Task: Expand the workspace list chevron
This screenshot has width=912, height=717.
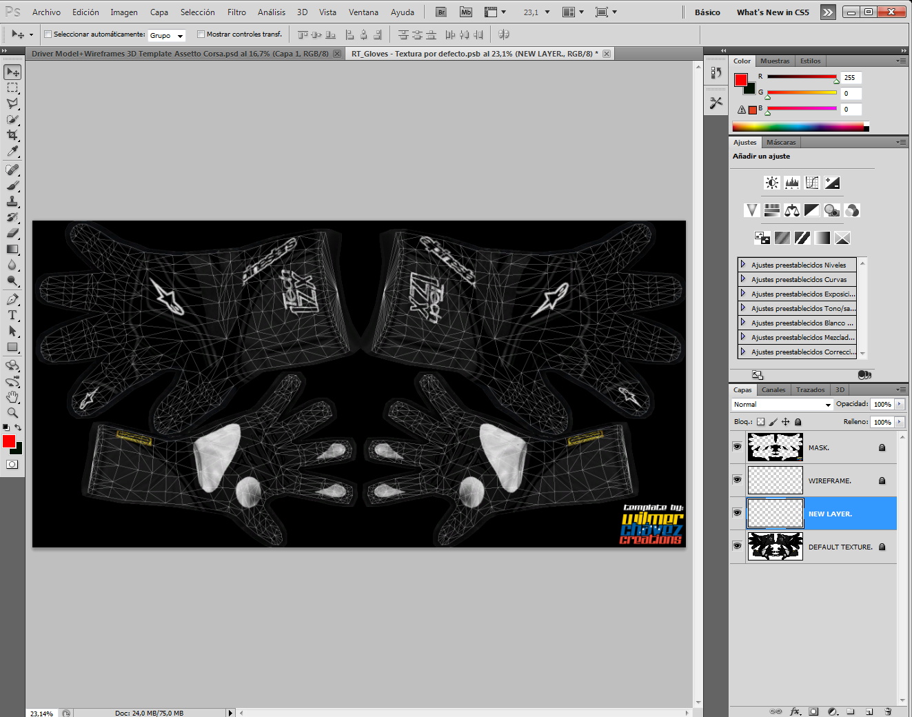Action: click(x=828, y=12)
